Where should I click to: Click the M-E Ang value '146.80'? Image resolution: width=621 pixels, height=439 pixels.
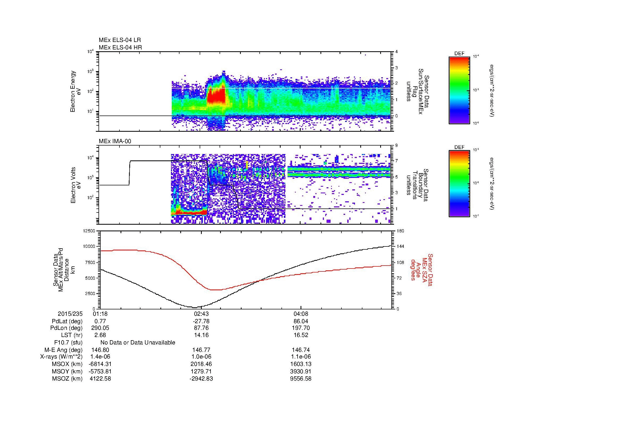click(x=100, y=350)
